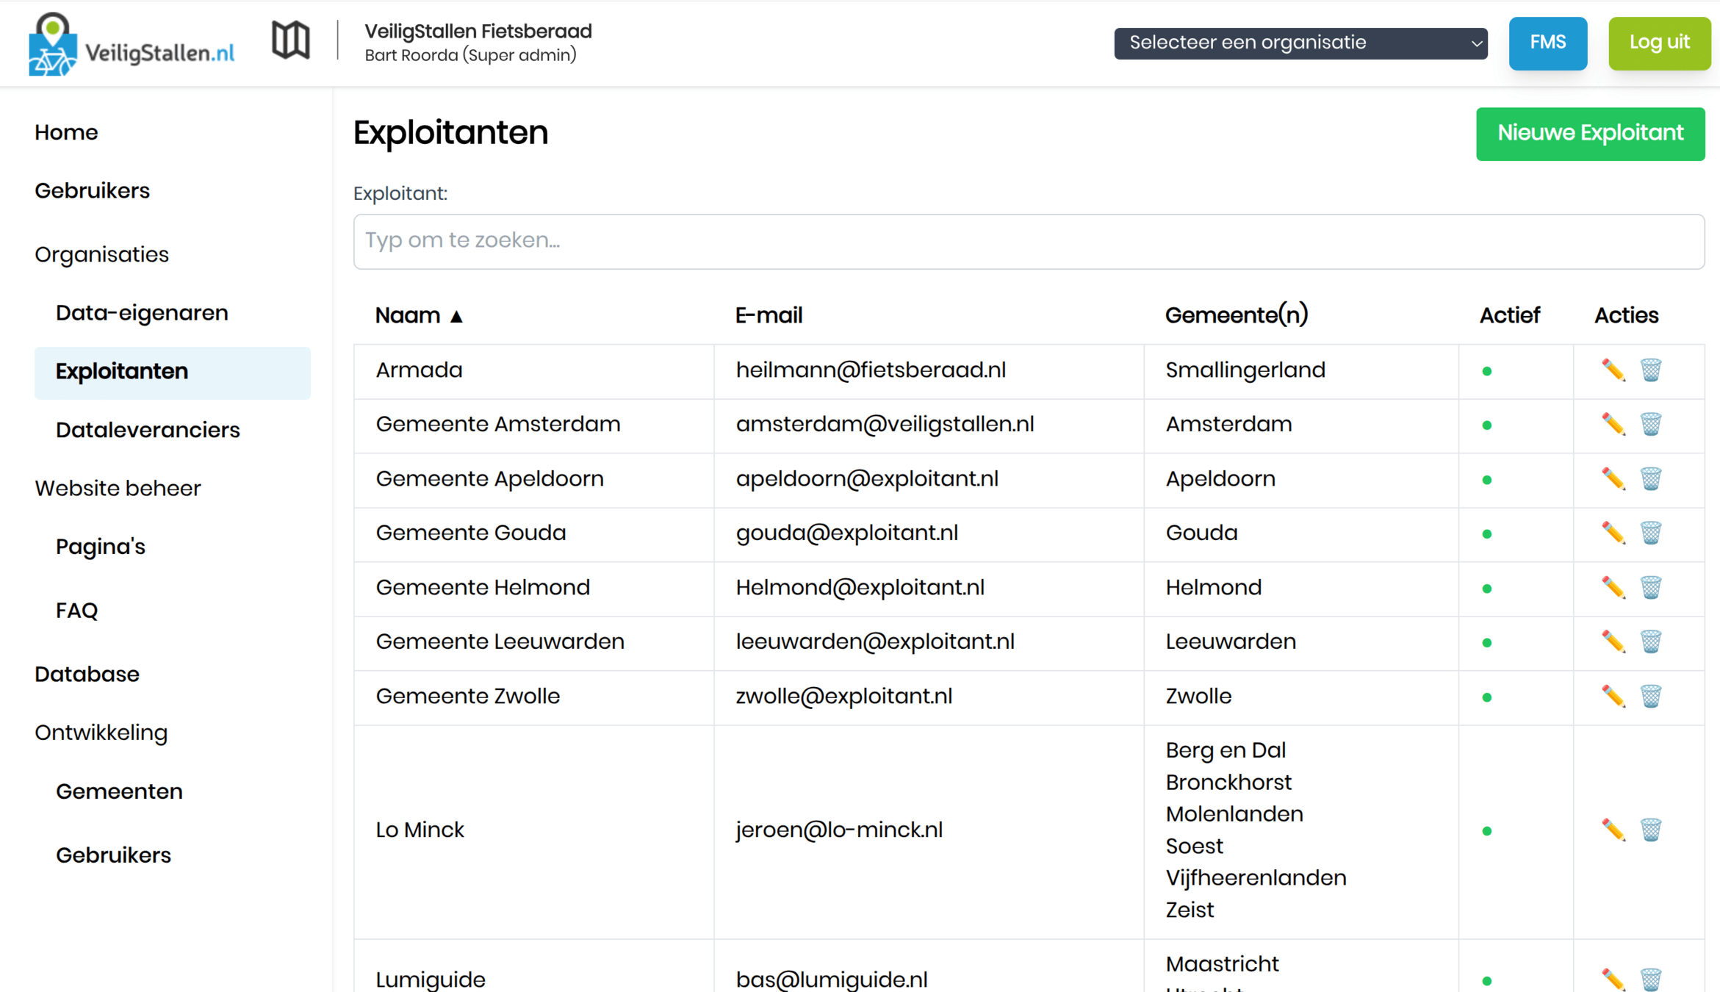Delete Gemeente Helmond with trash icon
1720x992 pixels.
(x=1651, y=587)
